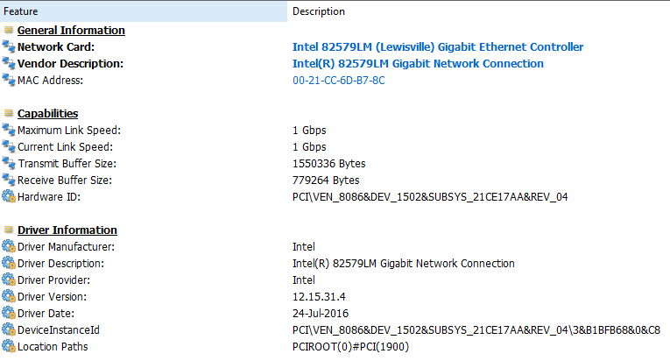Click the General Information section icon

pos(9,30)
